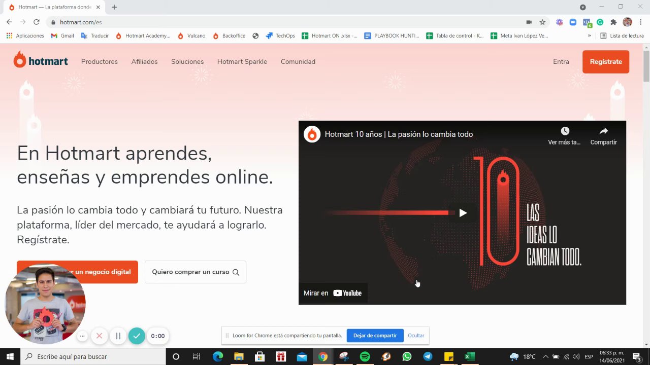Click the Windows search box
650x365 pixels.
[93, 357]
